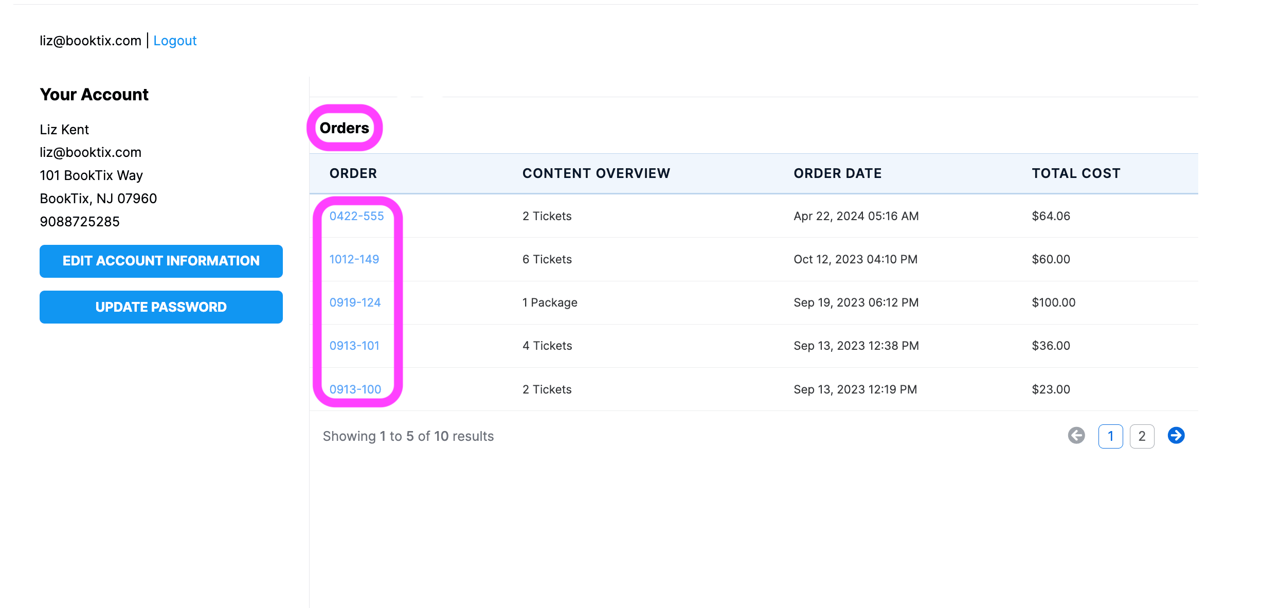Click the ORDER DATE column header

[x=837, y=173]
